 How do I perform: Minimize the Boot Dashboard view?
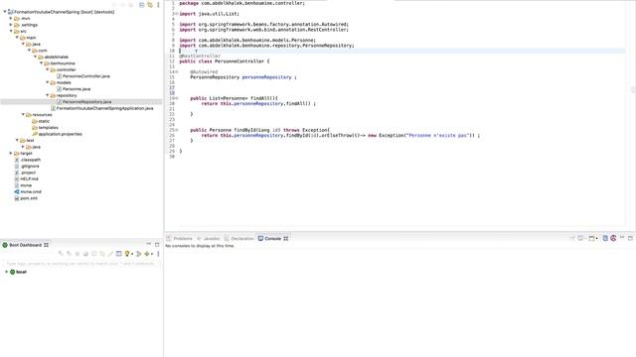(148, 245)
